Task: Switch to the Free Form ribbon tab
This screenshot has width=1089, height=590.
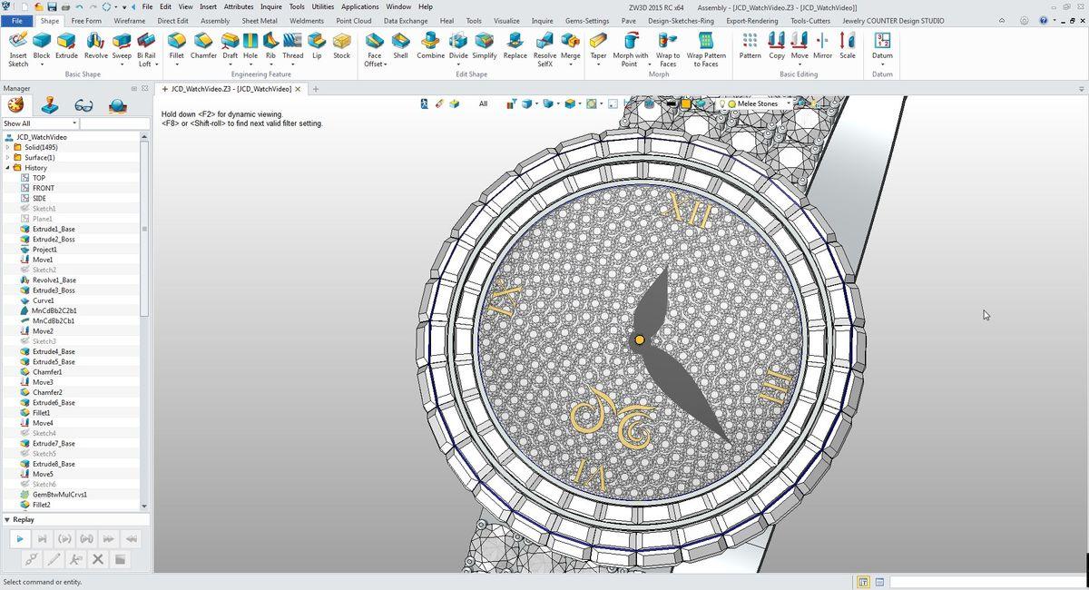Action: pos(86,21)
